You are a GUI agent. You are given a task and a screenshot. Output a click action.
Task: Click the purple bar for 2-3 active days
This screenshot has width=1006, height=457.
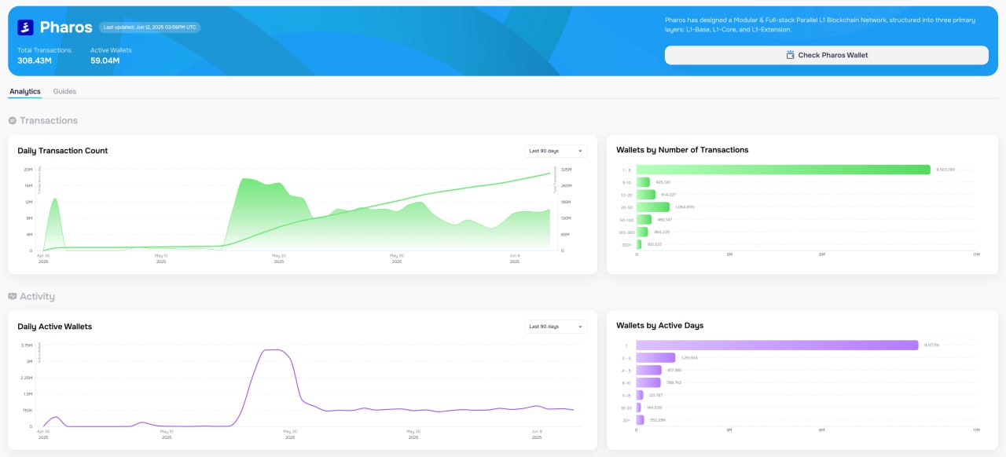pos(656,358)
